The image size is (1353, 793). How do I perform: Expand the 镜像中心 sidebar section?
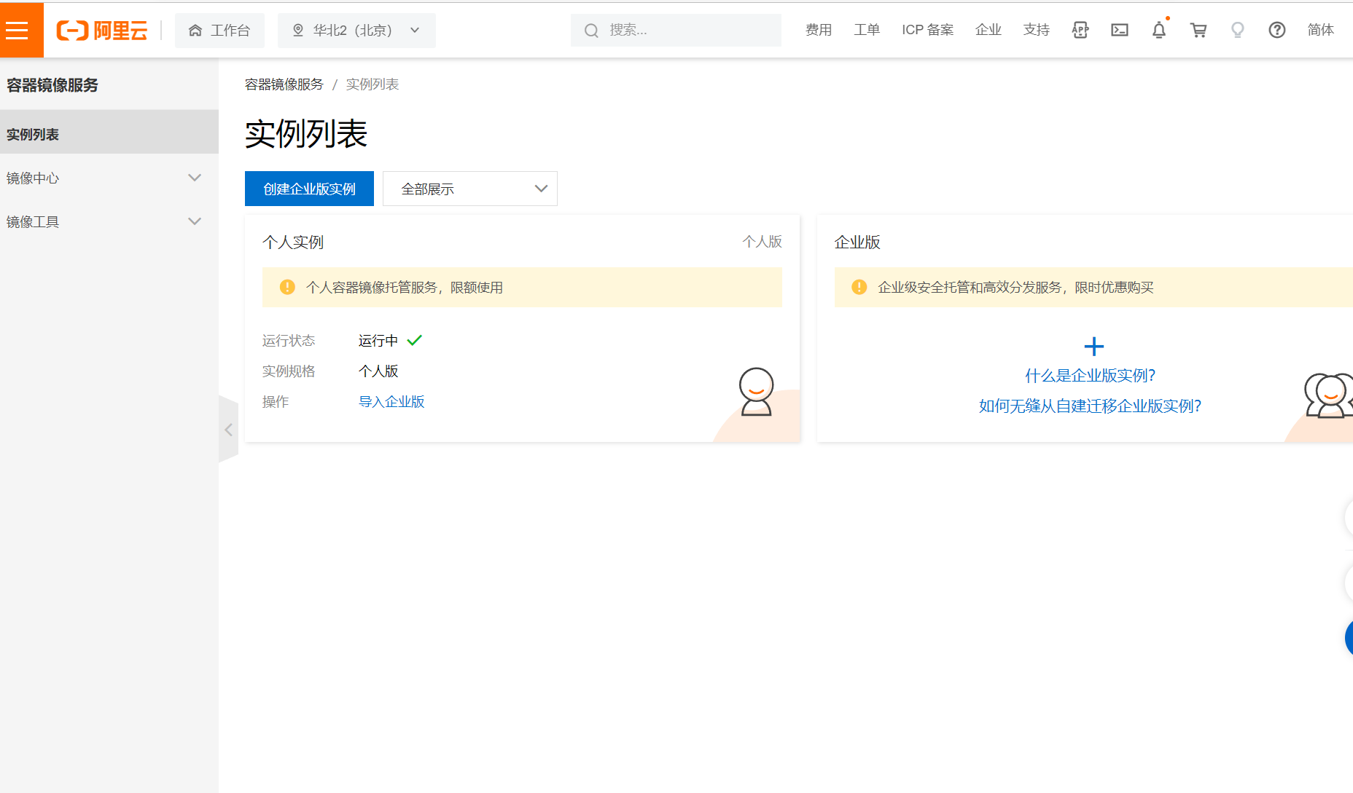[x=109, y=178]
